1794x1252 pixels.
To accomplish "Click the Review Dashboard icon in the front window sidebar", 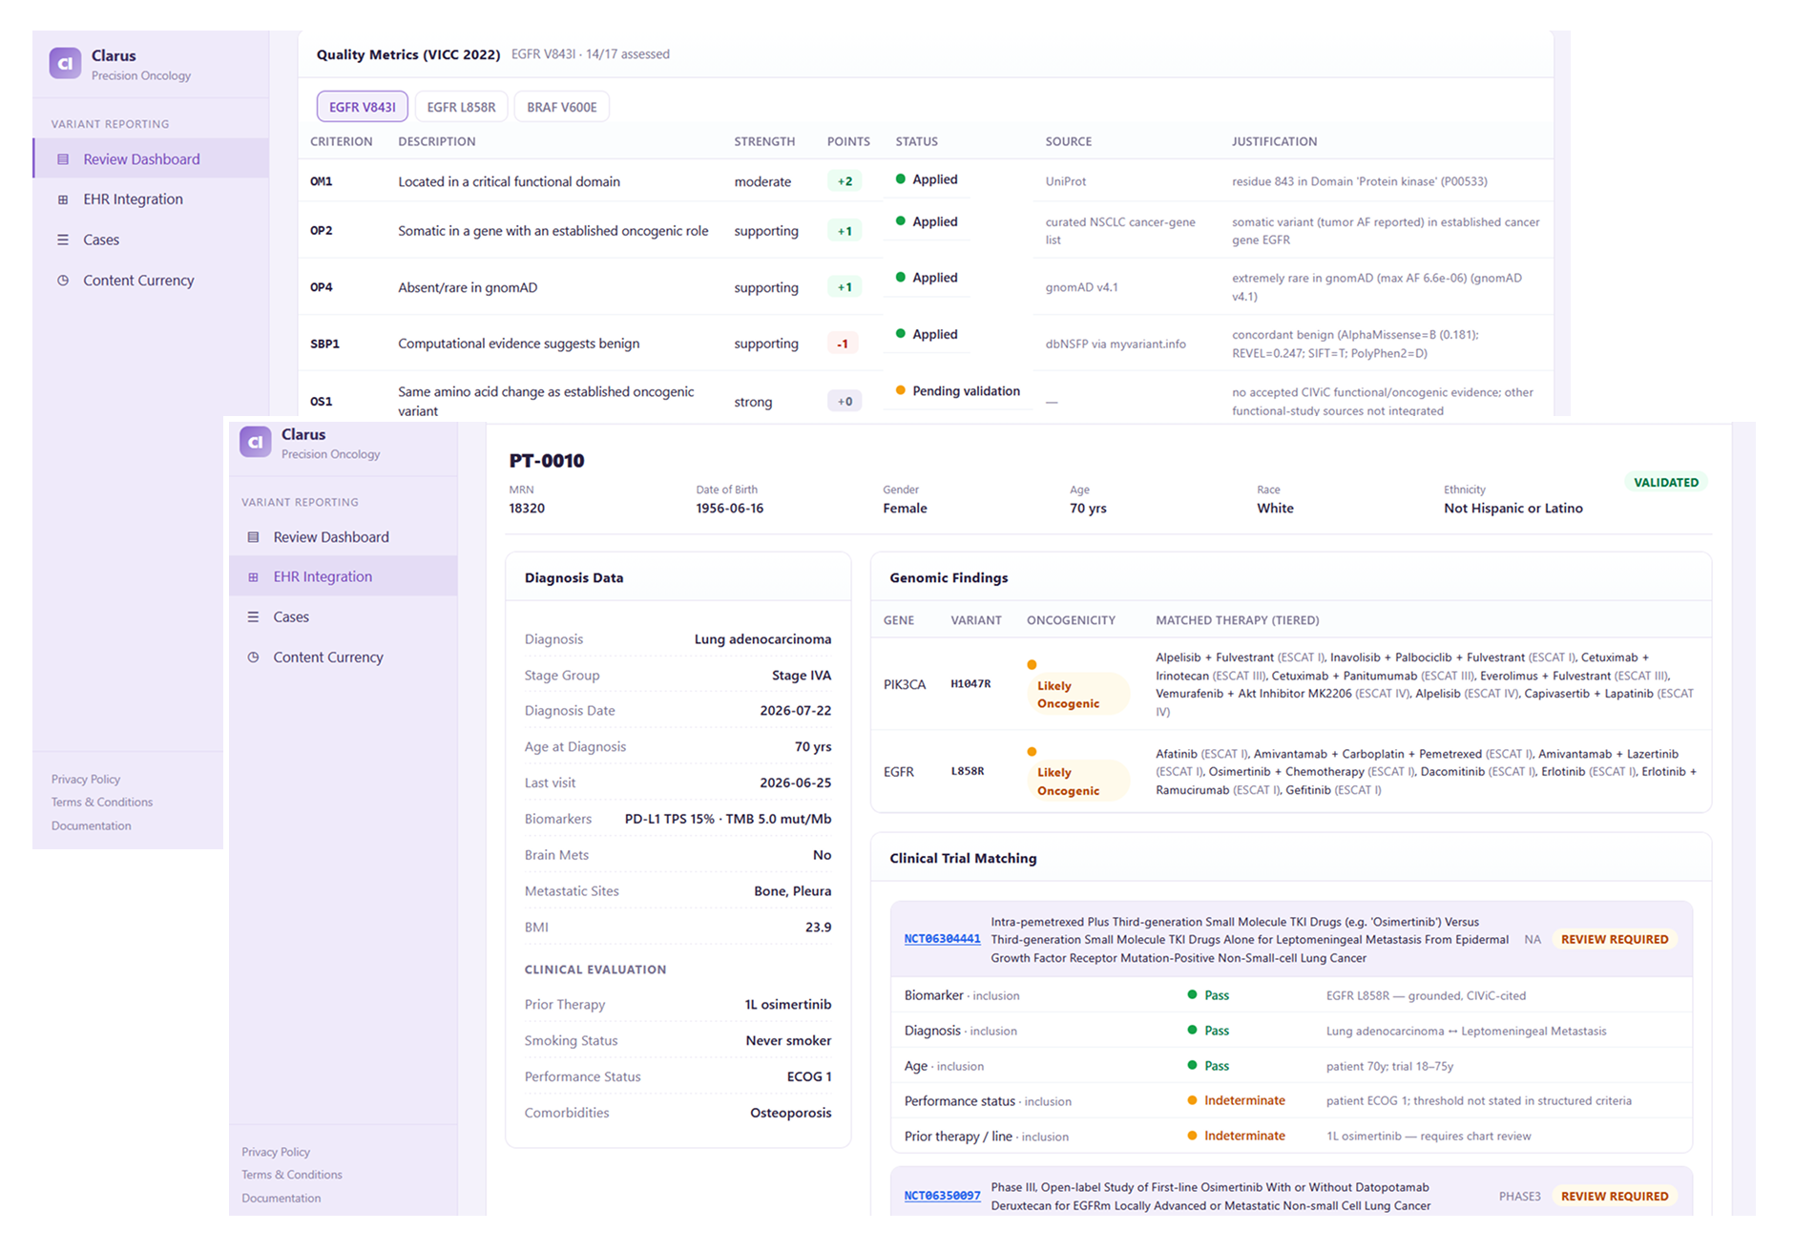I will point(253,537).
